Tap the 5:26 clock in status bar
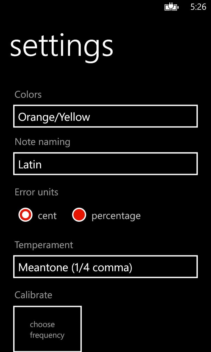211x352 pixels. [198, 7]
